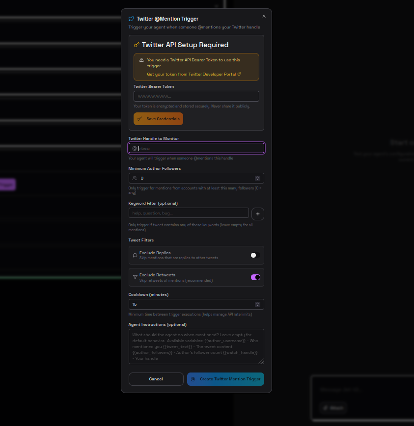Click the speech bubble icon beside Exclude Replies
The width and height of the screenshot is (414, 426).
pos(135,255)
